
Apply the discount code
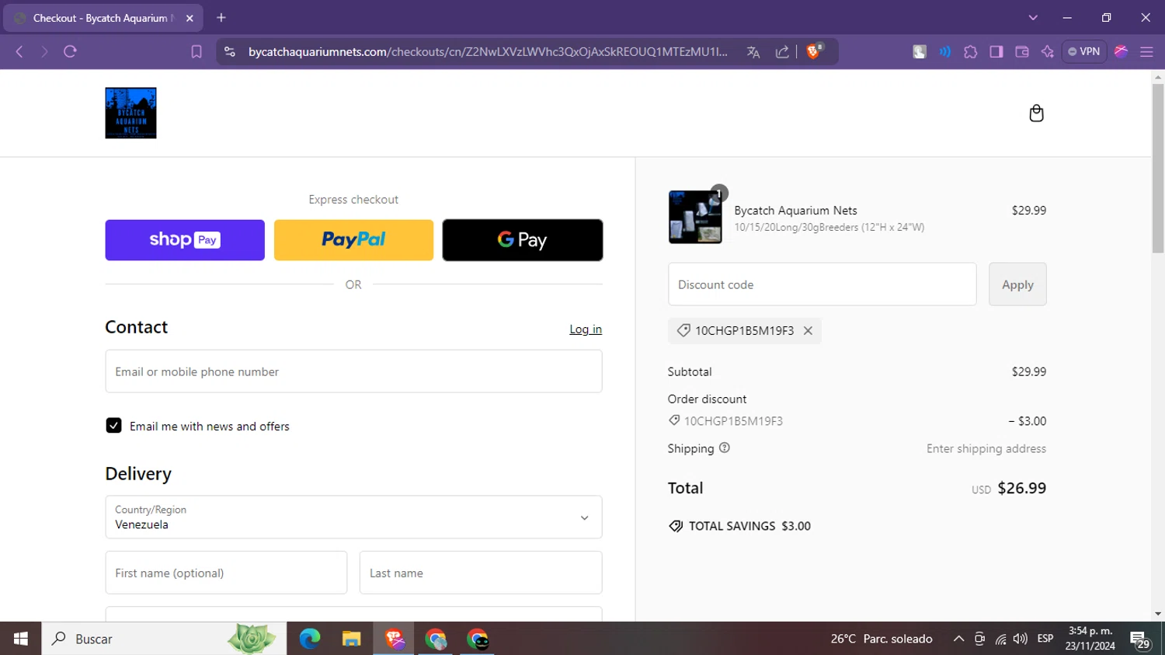1017,284
